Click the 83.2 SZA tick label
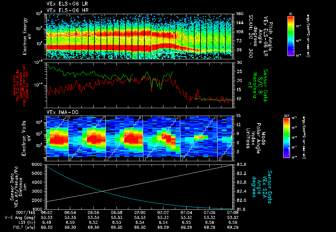 241,173
